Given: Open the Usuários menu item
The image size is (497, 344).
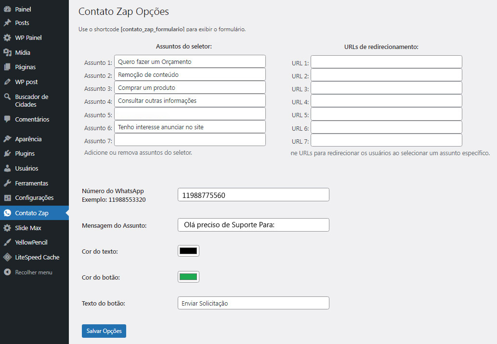Looking at the screenshot, I should pyautogui.click(x=34, y=168).
